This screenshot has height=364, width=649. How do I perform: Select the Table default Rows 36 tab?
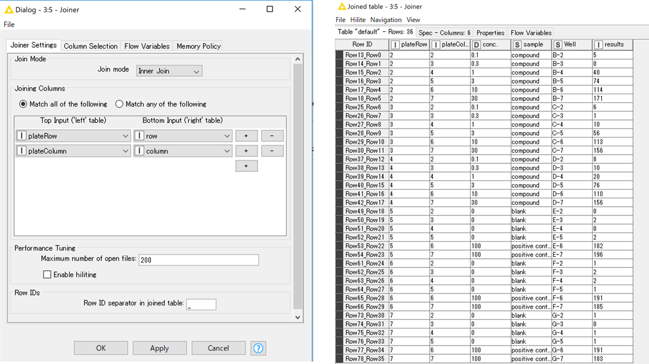(375, 32)
